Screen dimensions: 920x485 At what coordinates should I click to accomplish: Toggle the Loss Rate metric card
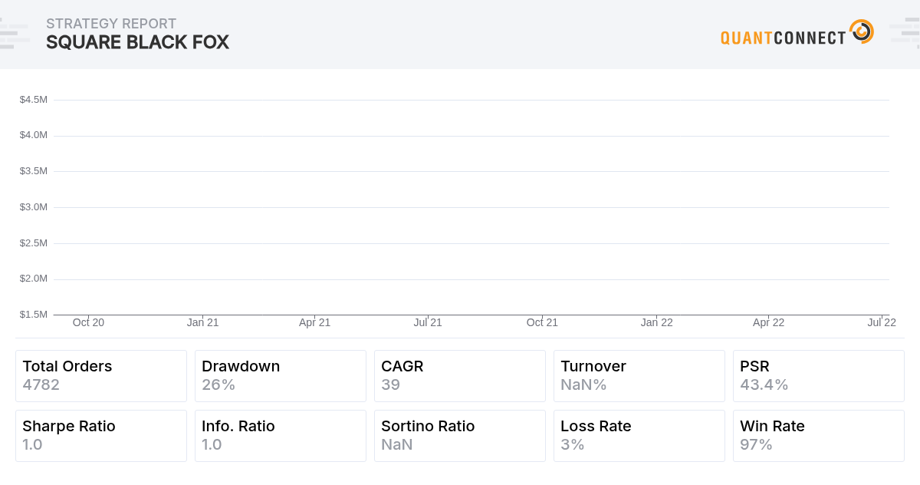(x=639, y=435)
